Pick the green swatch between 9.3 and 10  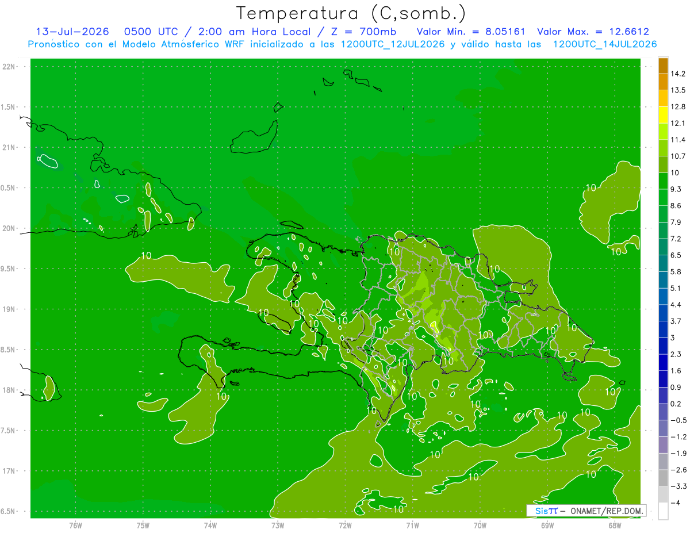[x=663, y=181]
